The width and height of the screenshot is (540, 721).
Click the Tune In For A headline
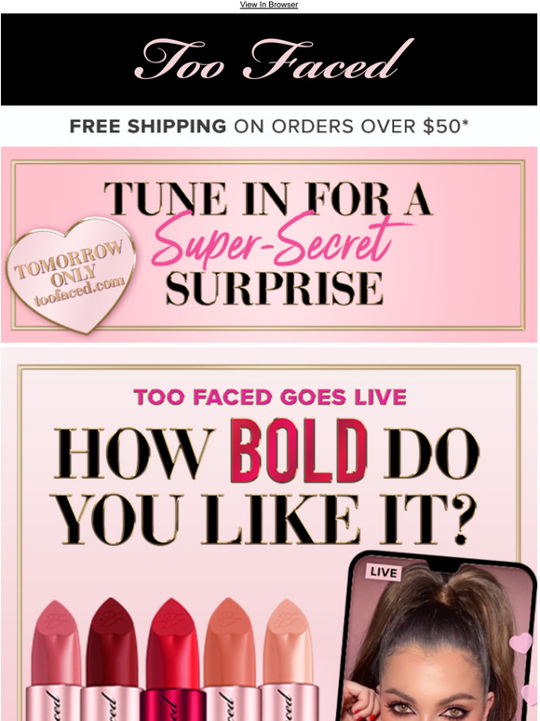click(268, 198)
